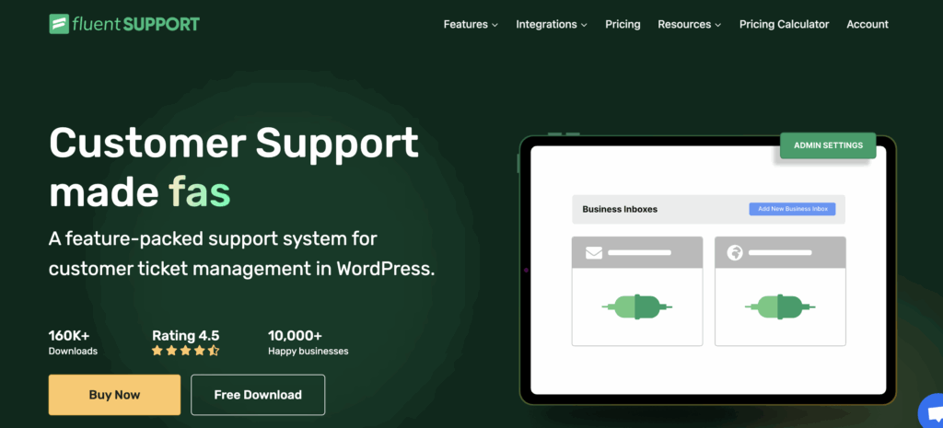Image resolution: width=943 pixels, height=428 pixels.
Task: Expand the Features dropdown chevron
Action: (495, 25)
